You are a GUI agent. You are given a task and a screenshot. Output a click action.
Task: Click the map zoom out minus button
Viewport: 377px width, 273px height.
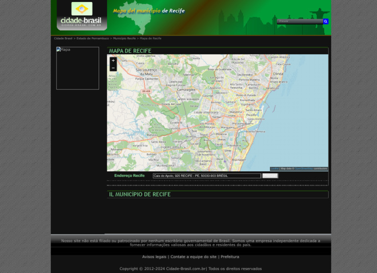pyautogui.click(x=113, y=68)
